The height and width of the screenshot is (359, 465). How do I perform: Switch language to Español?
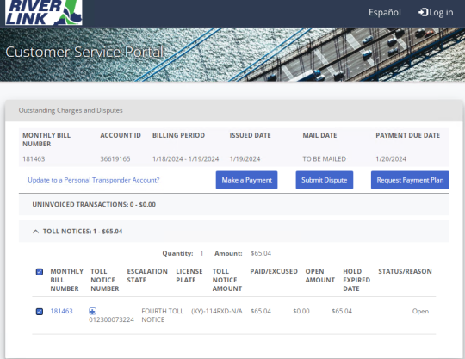pos(385,12)
